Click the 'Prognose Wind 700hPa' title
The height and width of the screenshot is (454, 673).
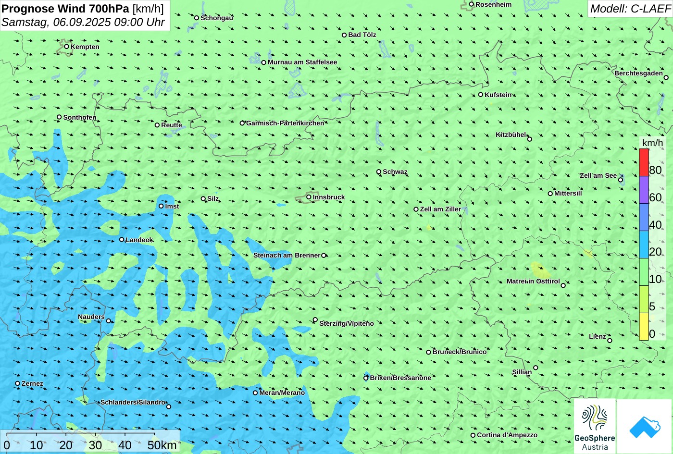coord(66,8)
